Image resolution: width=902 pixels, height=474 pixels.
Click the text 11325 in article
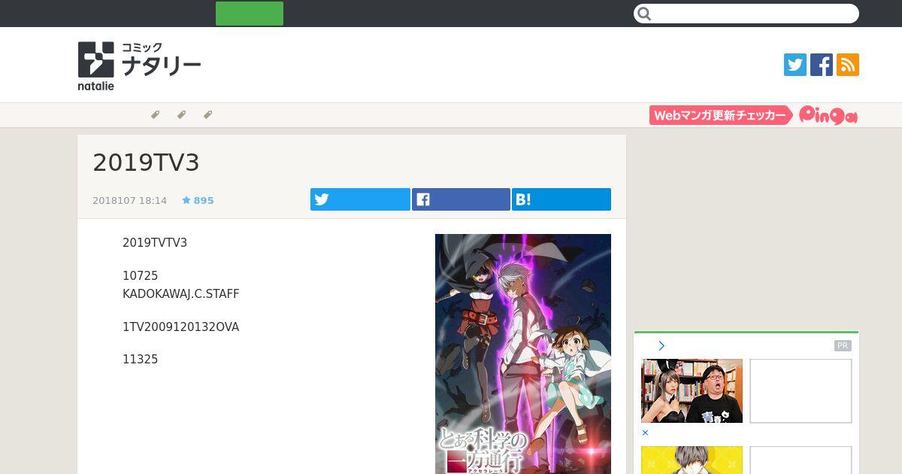point(141,360)
